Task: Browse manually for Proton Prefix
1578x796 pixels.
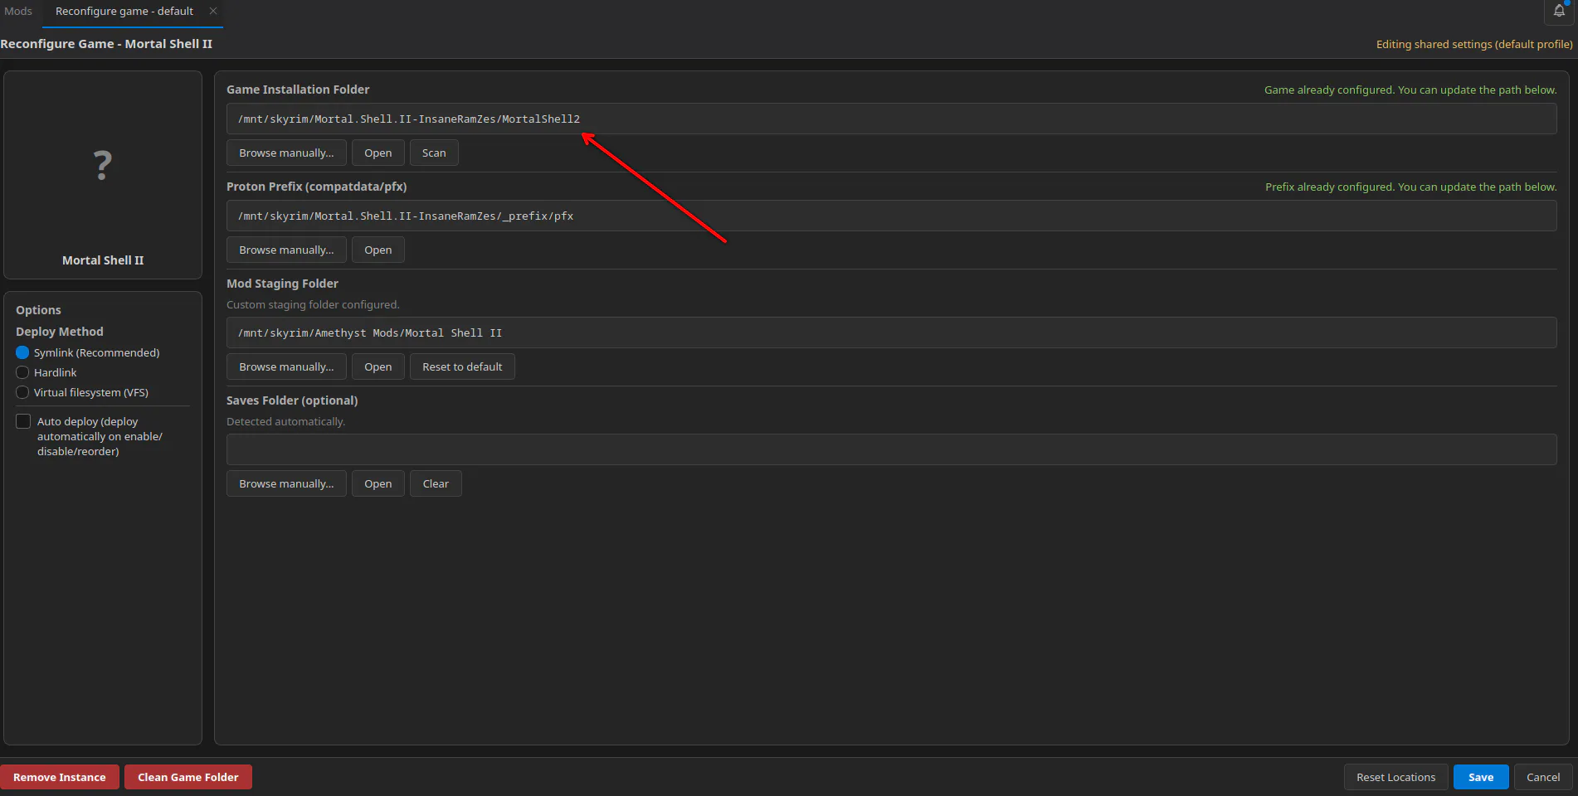Action: (x=286, y=250)
